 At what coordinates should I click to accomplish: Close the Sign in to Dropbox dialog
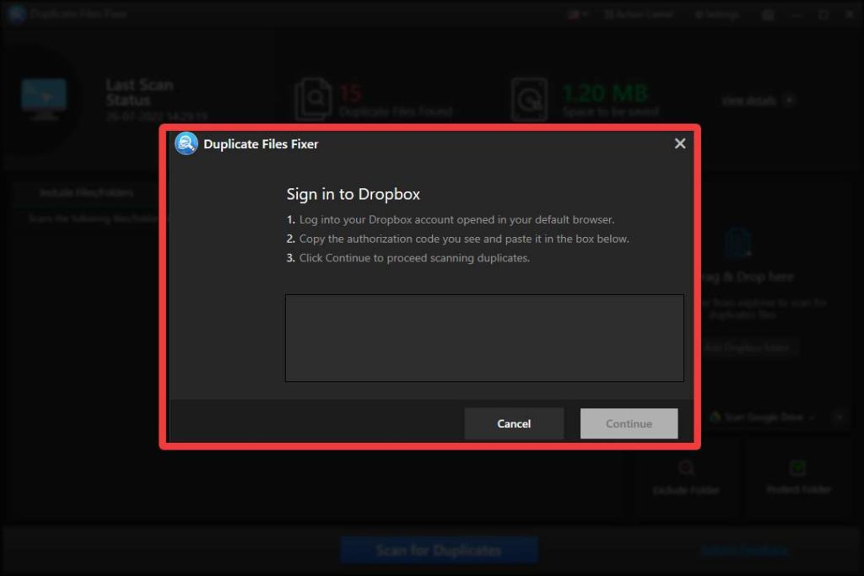coord(680,143)
